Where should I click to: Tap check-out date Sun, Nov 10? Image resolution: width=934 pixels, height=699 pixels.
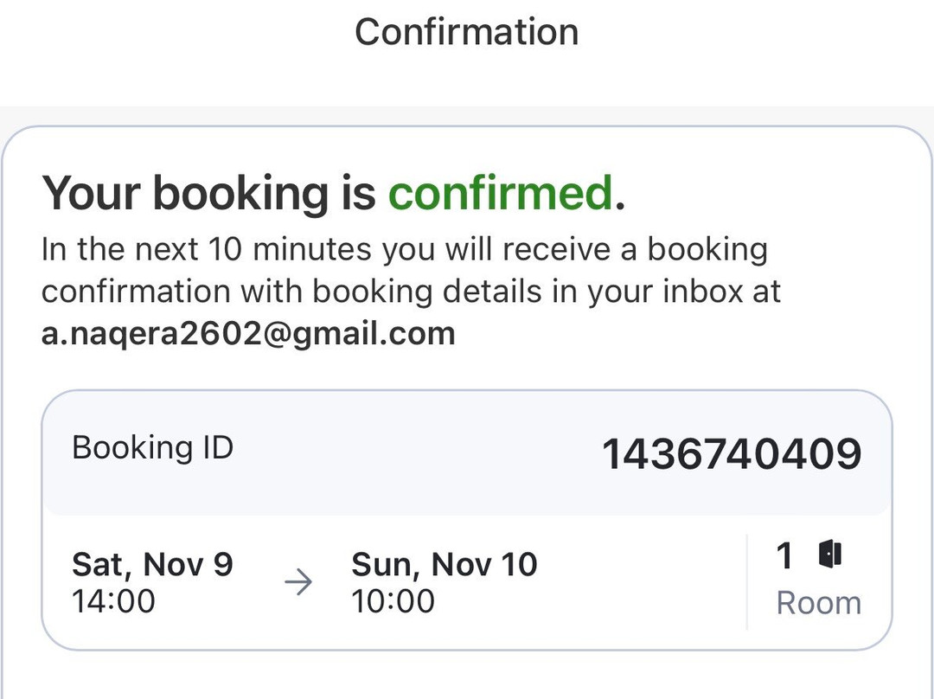[x=444, y=565]
